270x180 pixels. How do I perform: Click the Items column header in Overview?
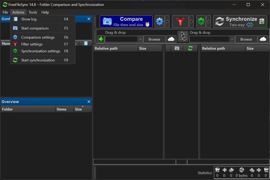(64, 109)
